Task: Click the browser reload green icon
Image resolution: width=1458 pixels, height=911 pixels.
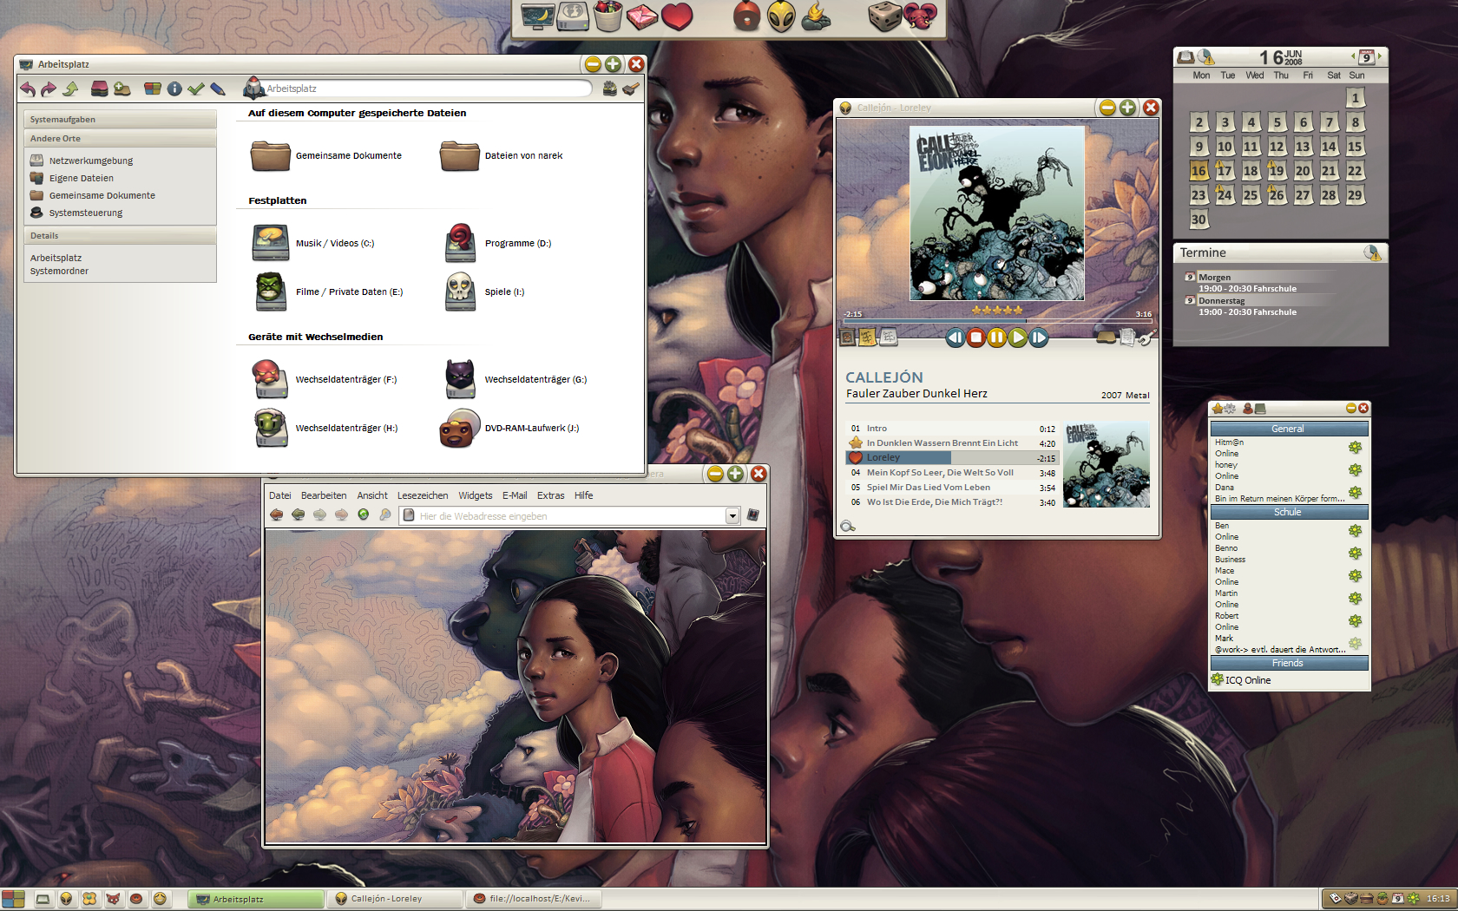Action: pos(364,514)
